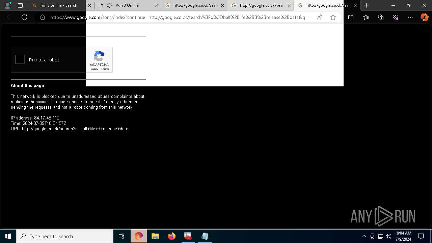This screenshot has height=243, width=432.
Task: Add this page to favorites
Action: [x=333, y=17]
